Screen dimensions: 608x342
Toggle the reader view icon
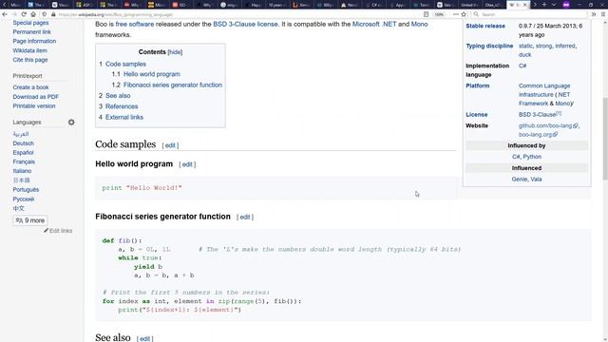click(x=427, y=14)
